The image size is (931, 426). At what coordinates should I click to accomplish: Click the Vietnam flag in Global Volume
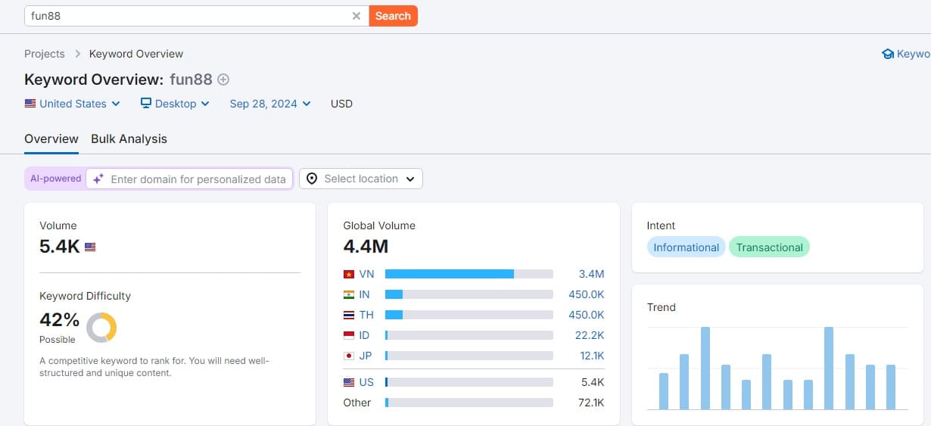point(349,274)
